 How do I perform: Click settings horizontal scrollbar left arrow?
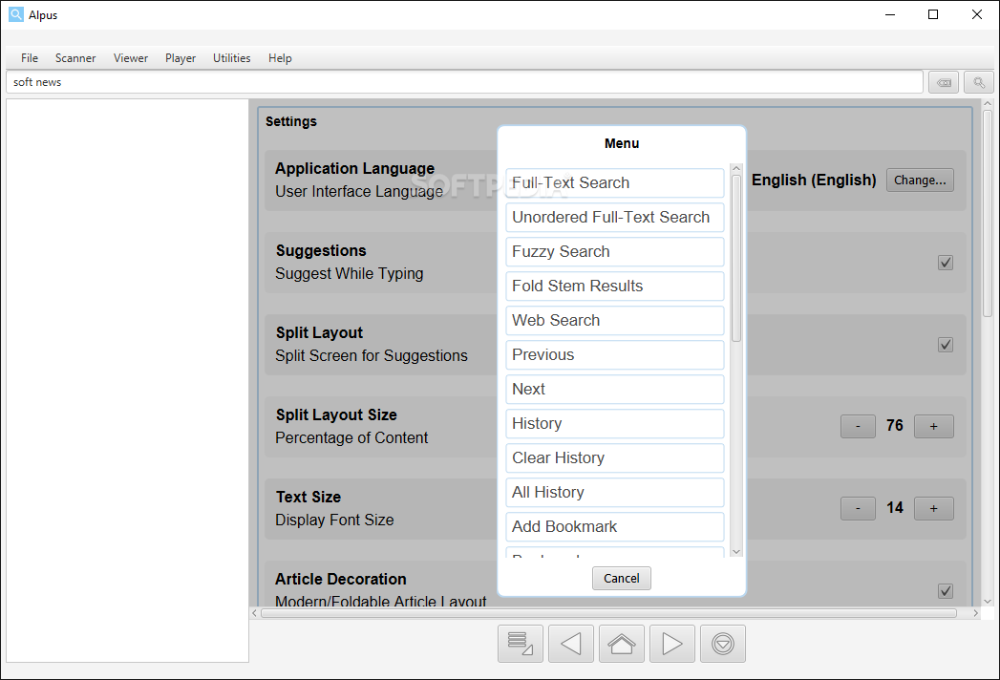pyautogui.click(x=254, y=613)
